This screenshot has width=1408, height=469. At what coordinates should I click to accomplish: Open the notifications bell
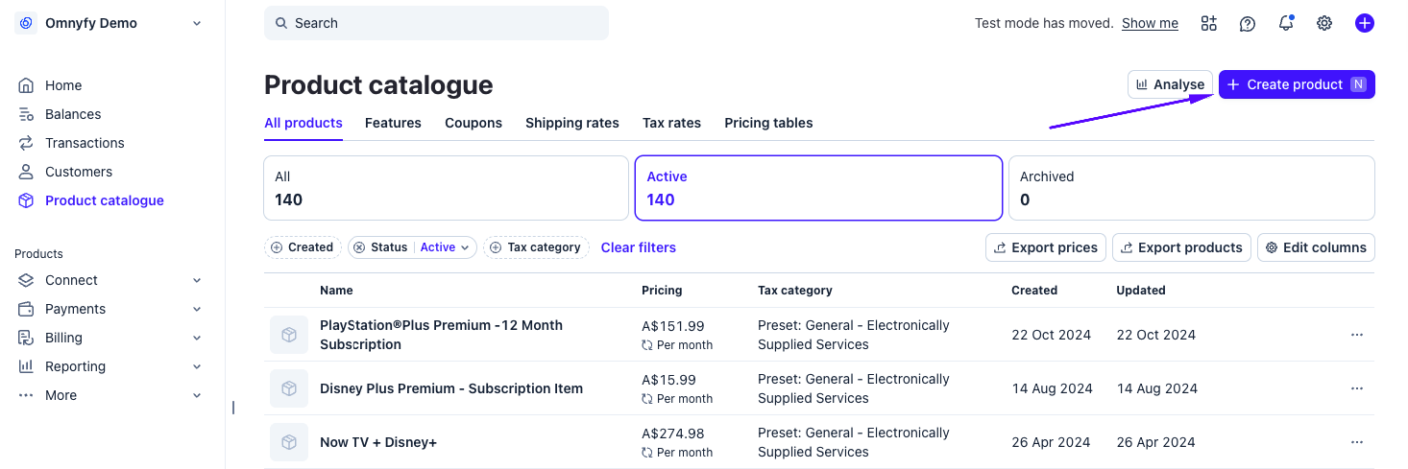[1286, 23]
